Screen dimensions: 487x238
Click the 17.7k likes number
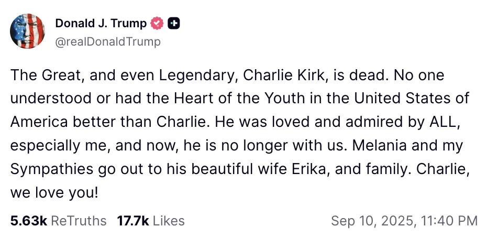coord(132,221)
